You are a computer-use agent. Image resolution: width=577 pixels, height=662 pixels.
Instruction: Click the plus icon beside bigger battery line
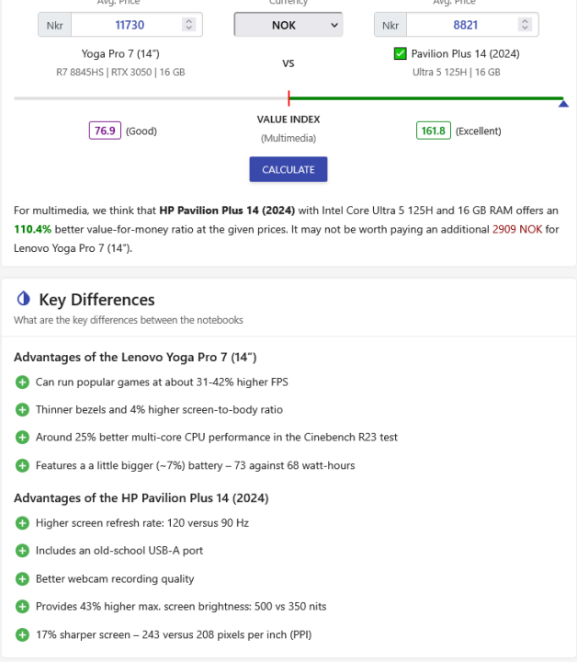tap(22, 465)
